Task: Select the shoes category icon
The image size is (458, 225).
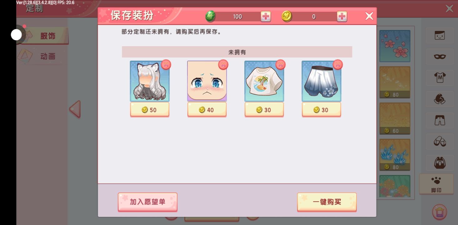Action: click(440, 142)
